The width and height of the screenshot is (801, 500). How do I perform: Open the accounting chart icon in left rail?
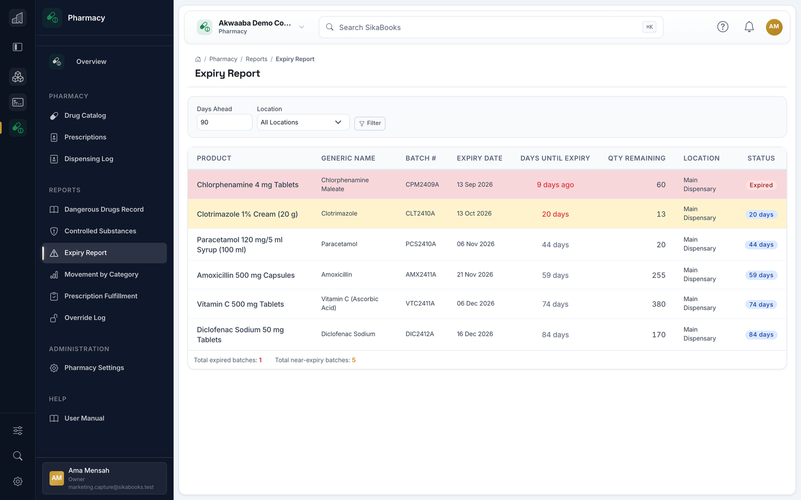click(x=18, y=18)
